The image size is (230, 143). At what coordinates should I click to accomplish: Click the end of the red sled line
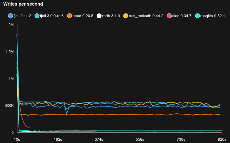pyautogui.click(x=30, y=127)
